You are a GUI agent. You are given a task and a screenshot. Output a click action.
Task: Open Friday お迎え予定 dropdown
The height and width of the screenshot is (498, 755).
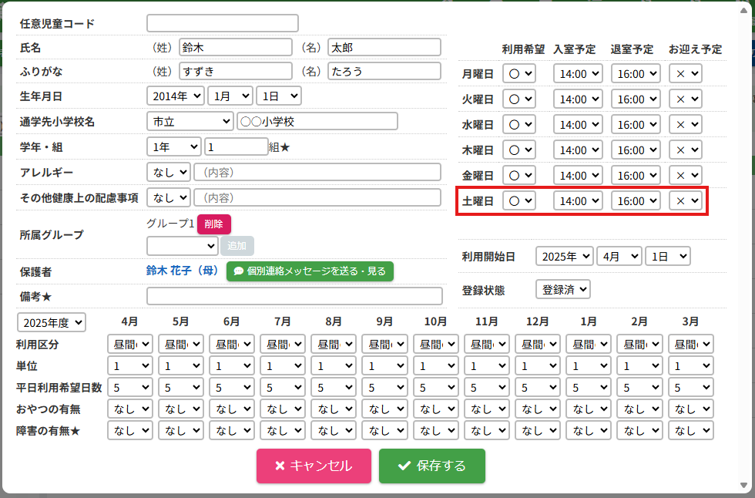coord(685,176)
